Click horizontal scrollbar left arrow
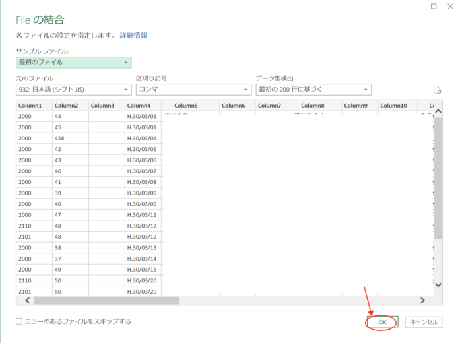Viewport: 458px width, 343px height. 27,300
